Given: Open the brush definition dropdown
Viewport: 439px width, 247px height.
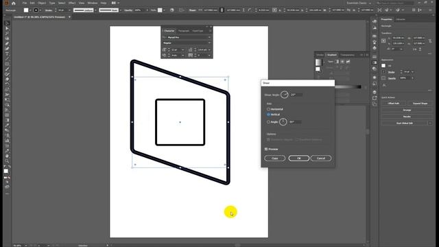Looking at the screenshot, I should click(120, 10).
